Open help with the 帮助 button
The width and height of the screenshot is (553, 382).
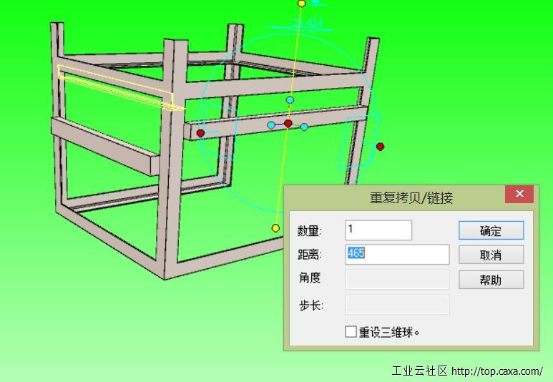point(491,280)
